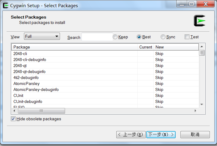Select the CUnit package name

18,95
